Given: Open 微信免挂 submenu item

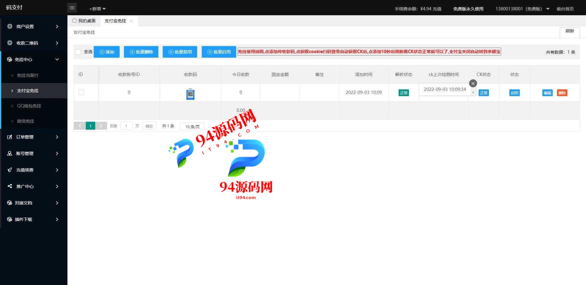Looking at the screenshot, I should tap(34, 121).
